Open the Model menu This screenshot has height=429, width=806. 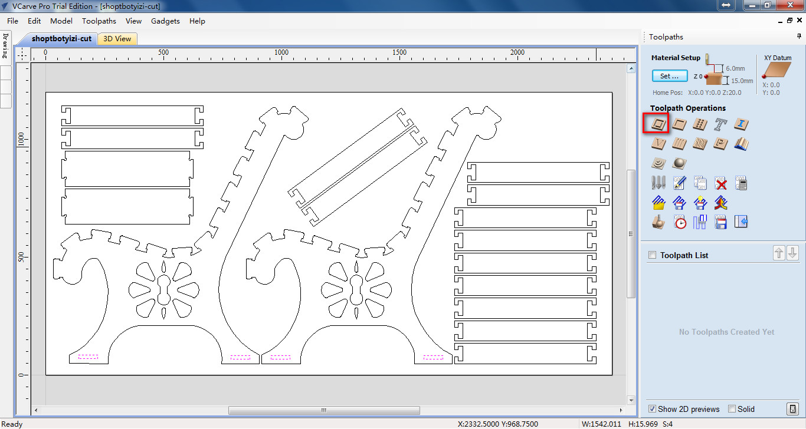point(61,21)
